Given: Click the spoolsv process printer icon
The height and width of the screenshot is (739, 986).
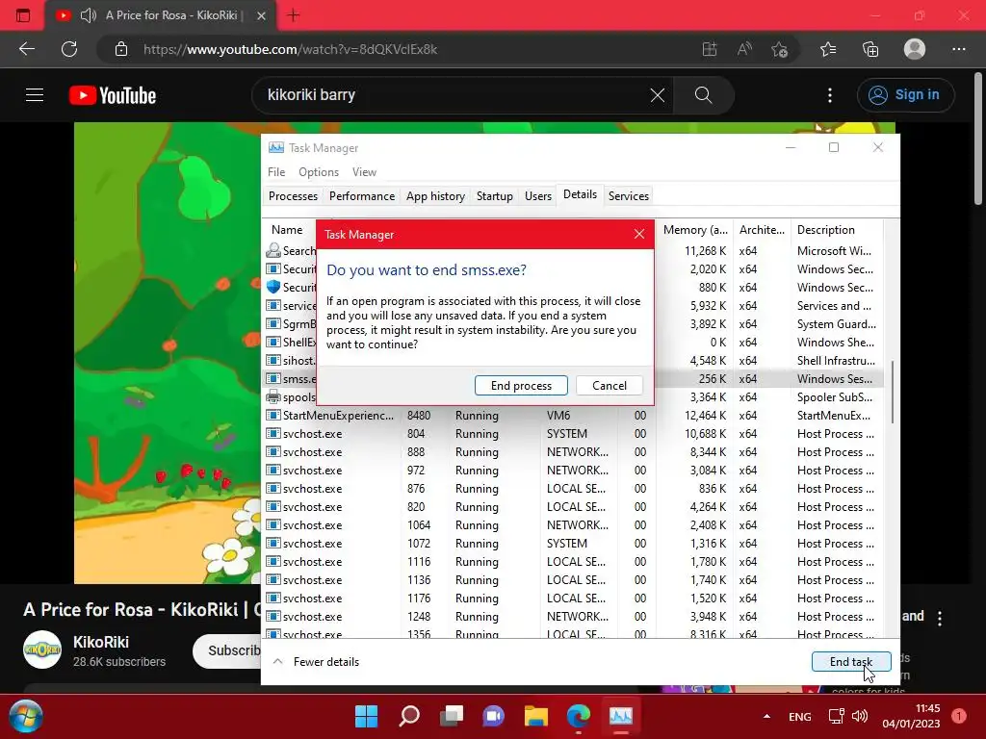Looking at the screenshot, I should tap(272, 397).
